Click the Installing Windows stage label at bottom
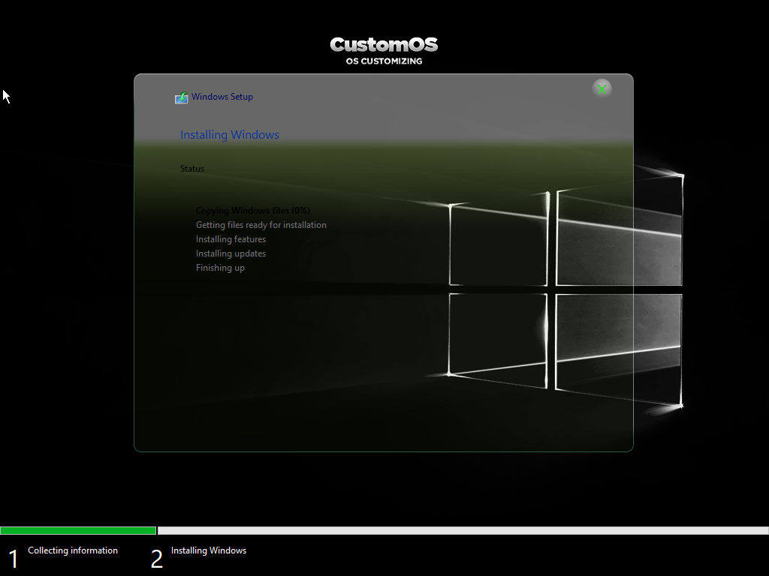The width and height of the screenshot is (769, 576). pos(209,550)
